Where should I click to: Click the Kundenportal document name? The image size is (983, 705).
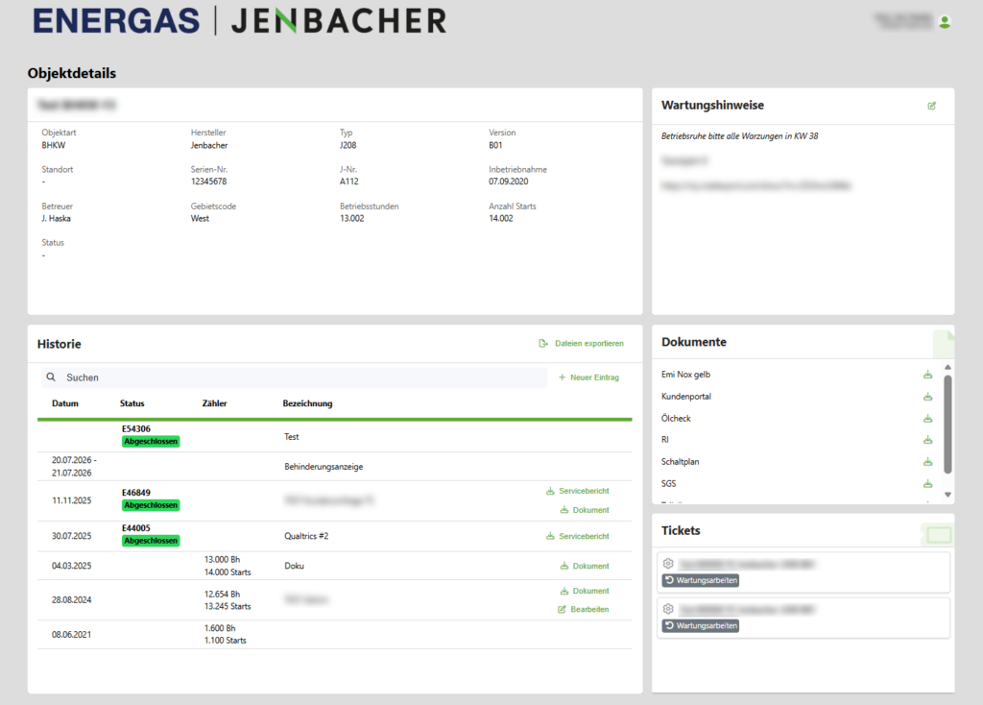coord(686,397)
